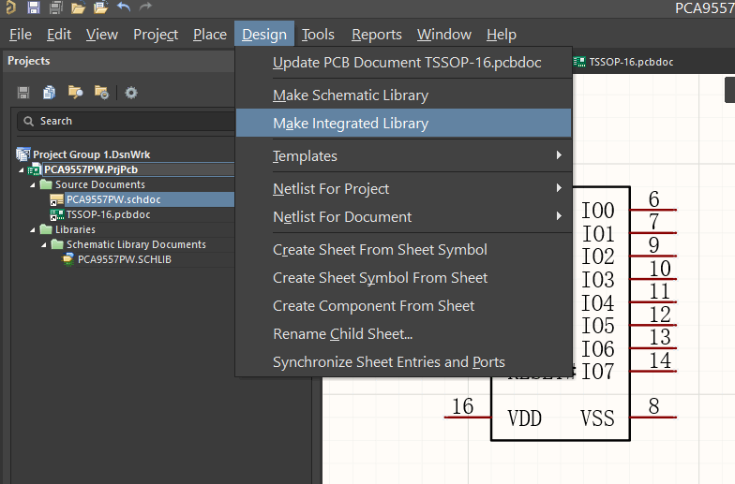Choose Make Integrated Library
735x484 pixels.
[x=350, y=124]
